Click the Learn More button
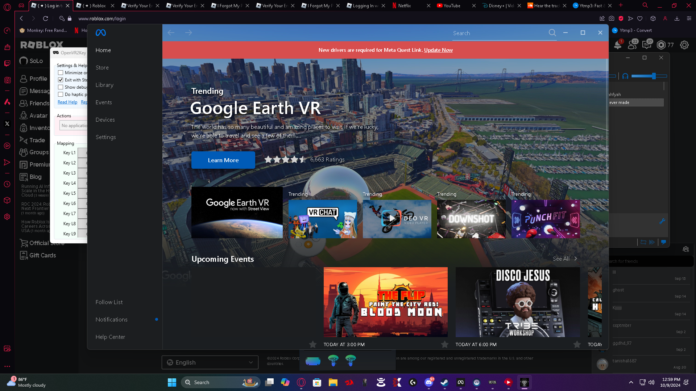 click(x=223, y=160)
